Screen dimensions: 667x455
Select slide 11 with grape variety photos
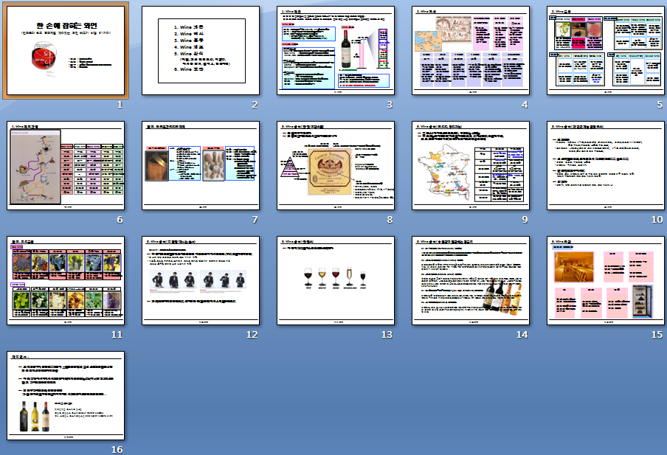click(66, 281)
